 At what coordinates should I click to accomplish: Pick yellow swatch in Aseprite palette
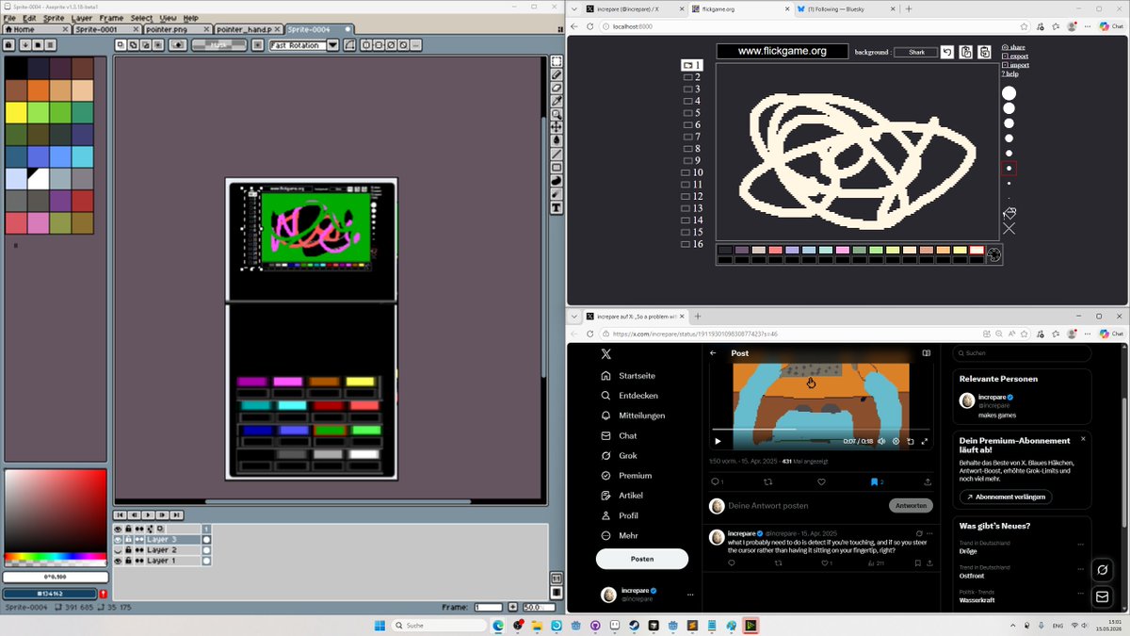16,113
